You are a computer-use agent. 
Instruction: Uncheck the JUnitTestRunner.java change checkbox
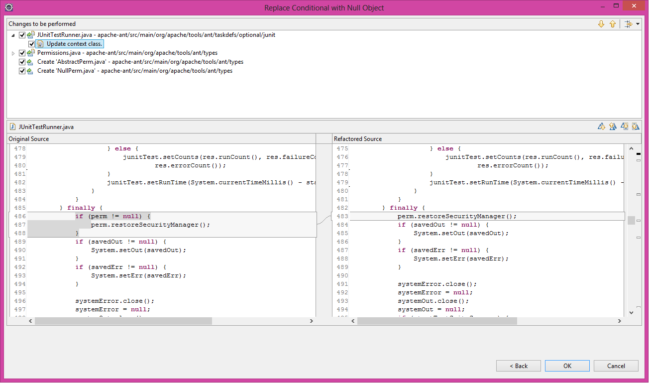[22, 35]
